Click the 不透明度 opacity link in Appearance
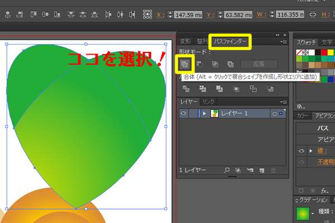The image size is (335, 223). click(x=324, y=162)
